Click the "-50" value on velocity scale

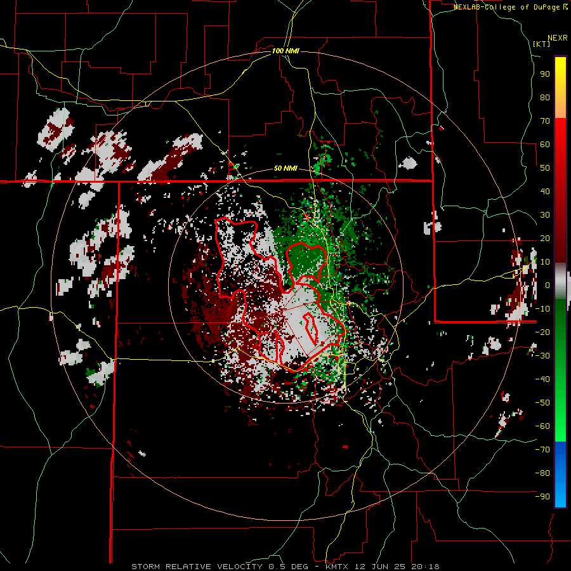pyautogui.click(x=542, y=403)
